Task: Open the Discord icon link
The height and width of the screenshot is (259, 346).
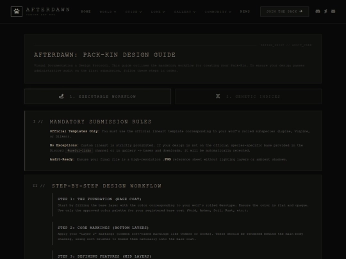Action: click(318, 12)
